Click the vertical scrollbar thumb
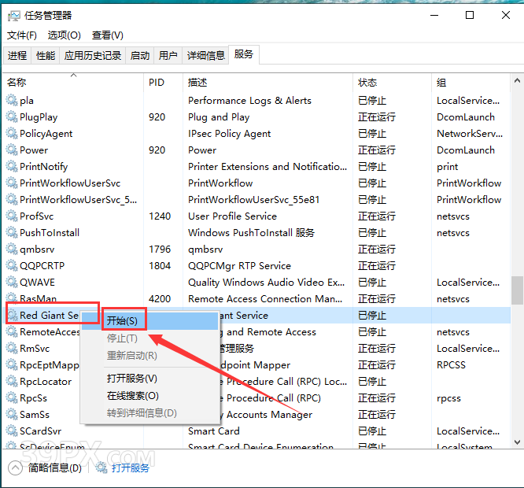The image size is (524, 488). (517, 289)
